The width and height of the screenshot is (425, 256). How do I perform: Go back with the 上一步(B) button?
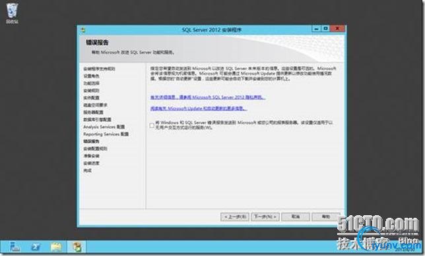pos(235,217)
